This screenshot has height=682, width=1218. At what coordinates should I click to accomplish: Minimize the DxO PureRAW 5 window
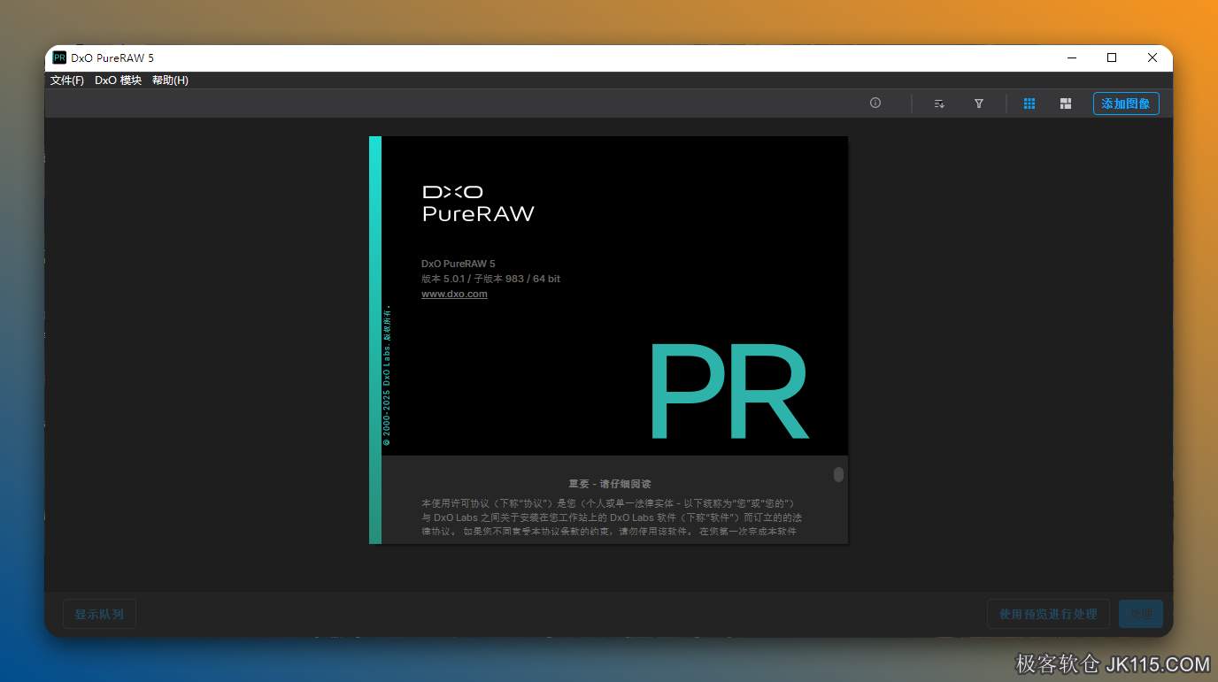pyautogui.click(x=1071, y=57)
